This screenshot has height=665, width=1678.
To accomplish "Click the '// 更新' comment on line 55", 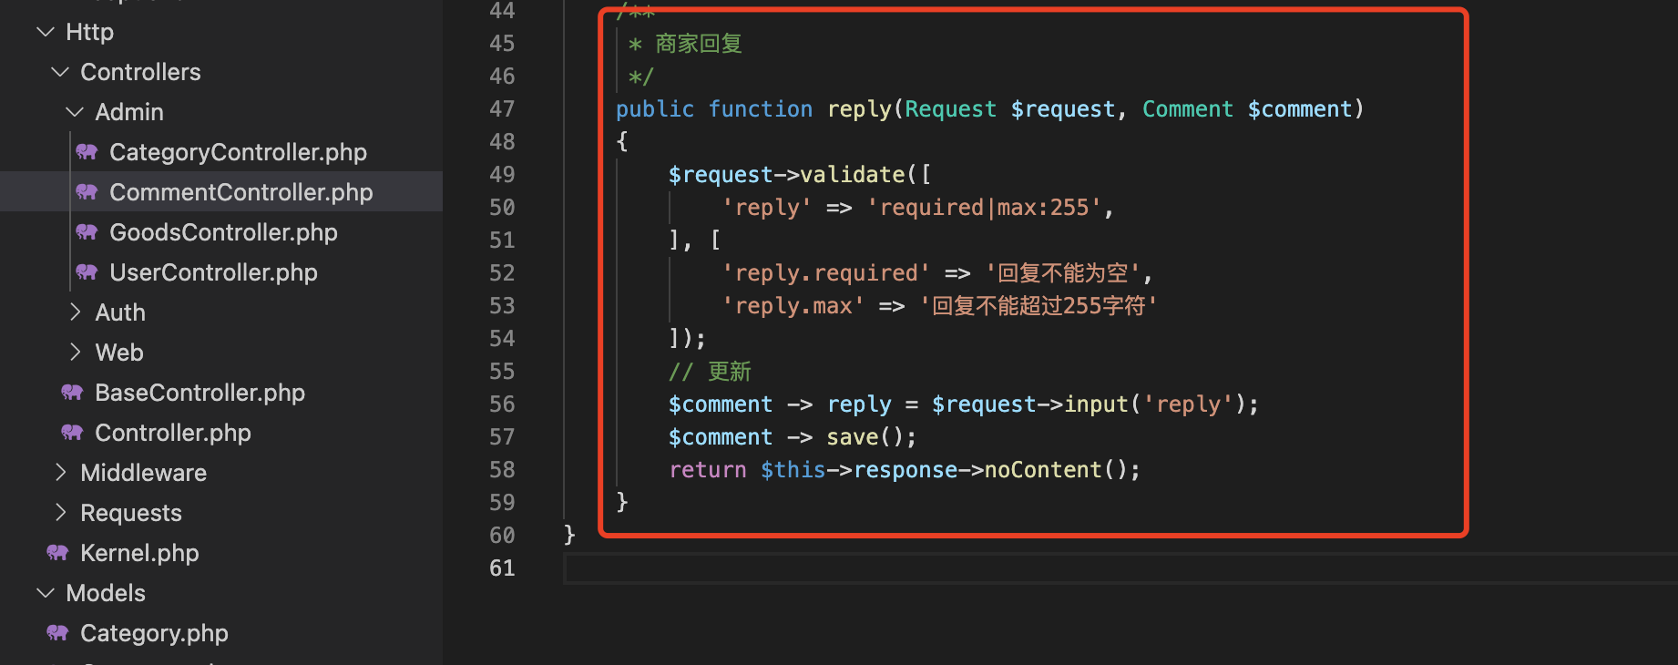I will point(710,372).
